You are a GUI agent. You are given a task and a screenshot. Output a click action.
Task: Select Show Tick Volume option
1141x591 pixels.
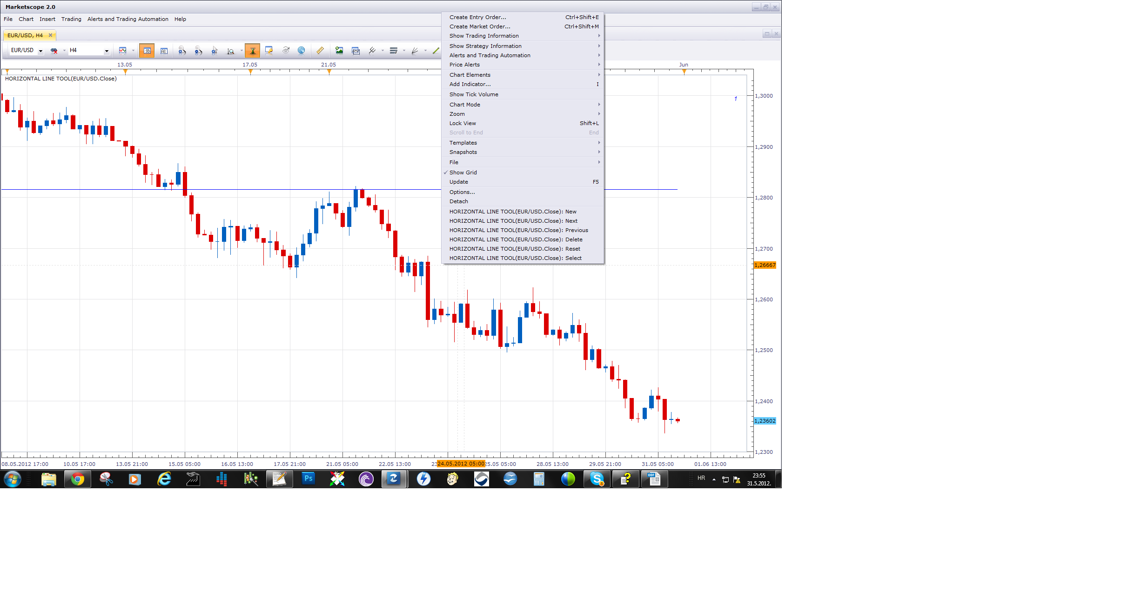pos(523,94)
